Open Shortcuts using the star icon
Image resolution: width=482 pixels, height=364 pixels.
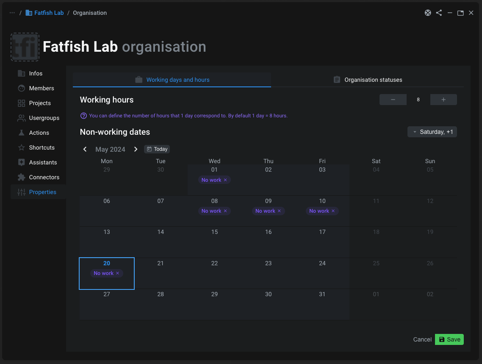click(x=21, y=147)
